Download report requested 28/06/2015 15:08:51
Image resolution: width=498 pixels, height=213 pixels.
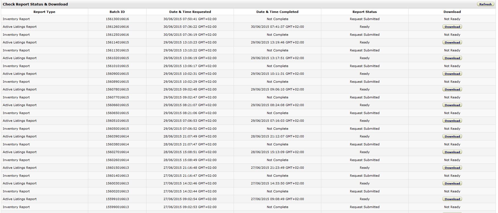coord(452,152)
